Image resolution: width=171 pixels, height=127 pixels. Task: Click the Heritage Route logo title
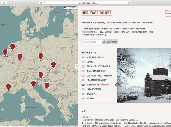click(96, 13)
